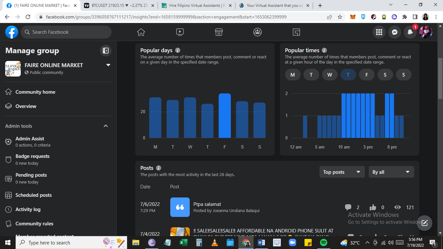Reload the page in Chrome

click(x=28, y=17)
